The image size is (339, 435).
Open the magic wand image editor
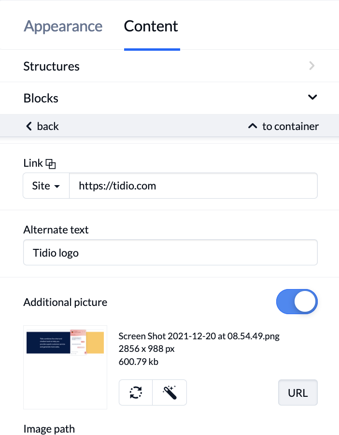(x=169, y=392)
